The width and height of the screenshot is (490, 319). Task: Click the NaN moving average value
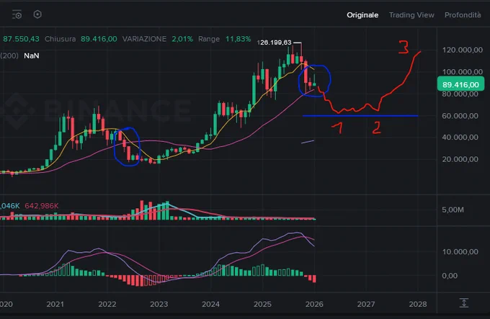point(32,56)
